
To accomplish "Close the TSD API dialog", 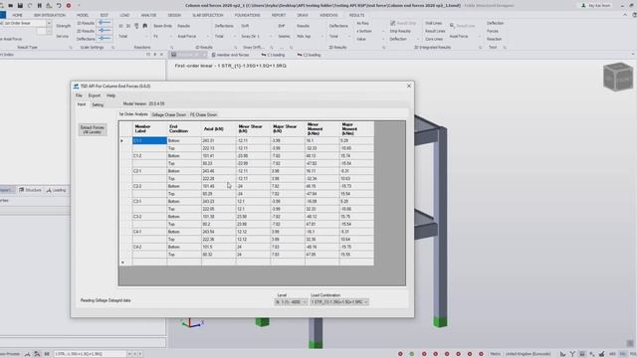I will coord(409,86).
